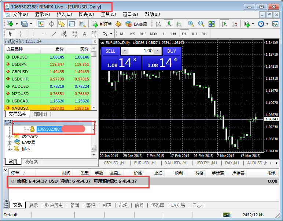This screenshot has height=221, width=283.
Task: Switch to the 账户历史 terminal tab
Action: (x=54, y=205)
